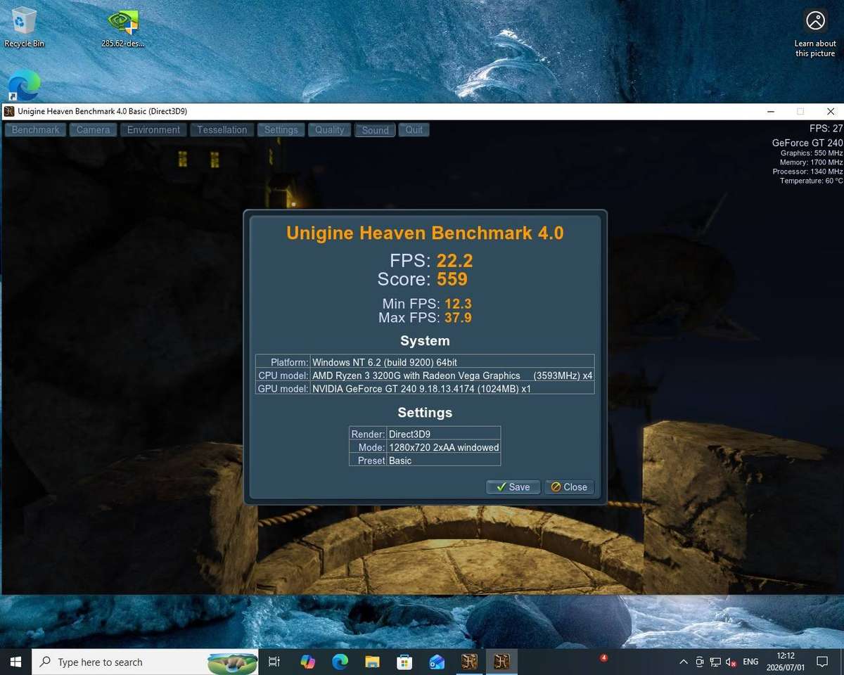Open Outlook from the taskbar

point(437,662)
